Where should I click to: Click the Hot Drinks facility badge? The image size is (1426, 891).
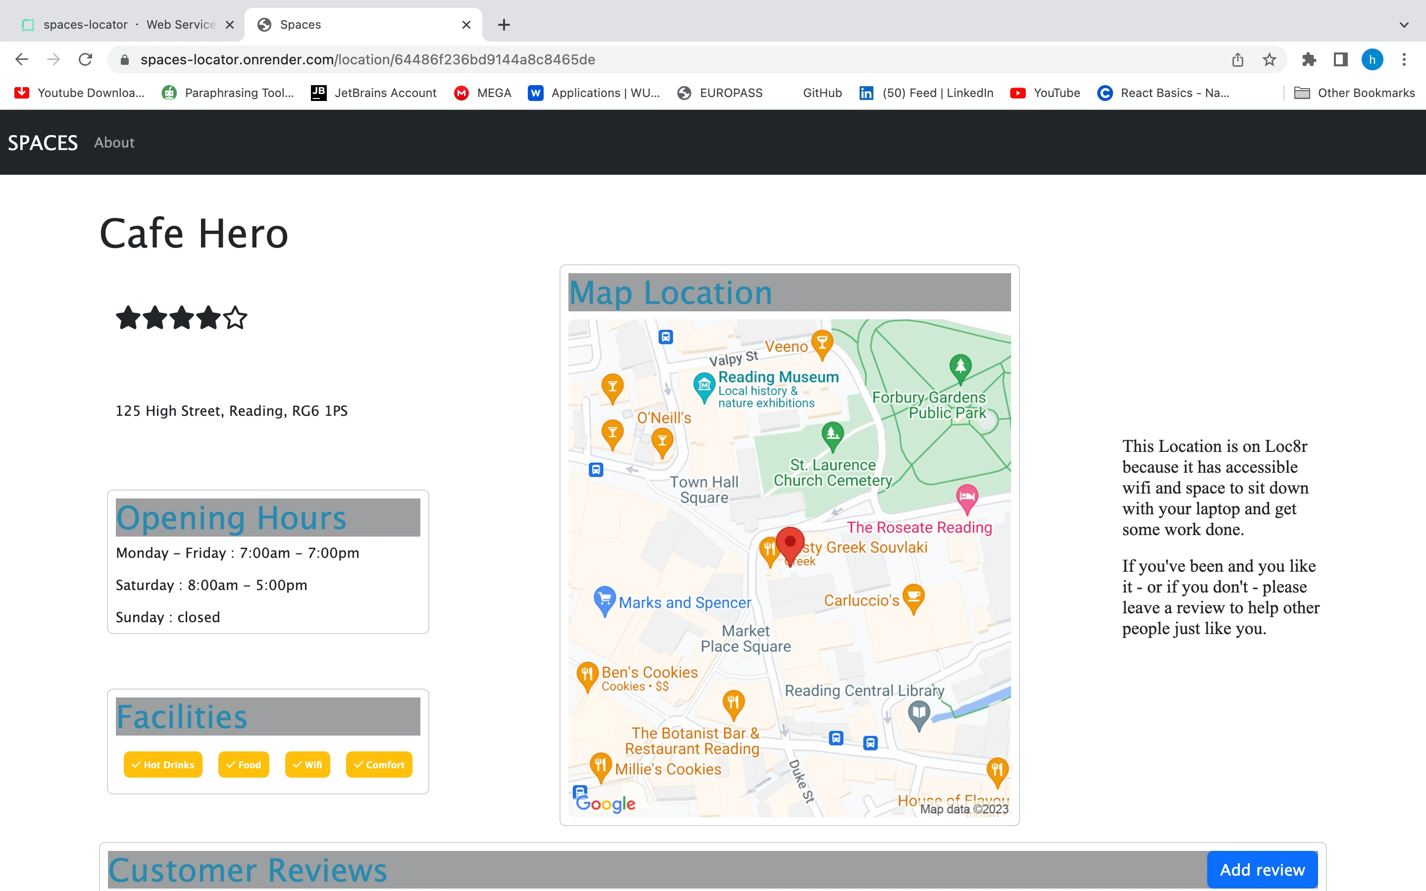(x=162, y=764)
